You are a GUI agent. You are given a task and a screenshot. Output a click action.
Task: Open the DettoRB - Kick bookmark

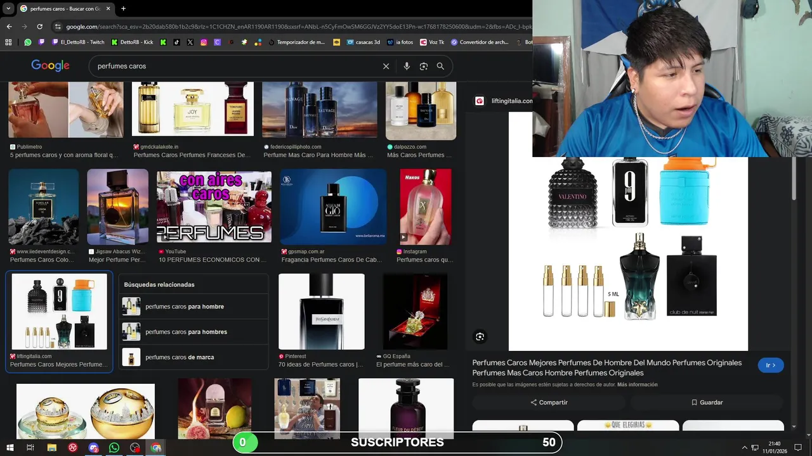coord(132,42)
